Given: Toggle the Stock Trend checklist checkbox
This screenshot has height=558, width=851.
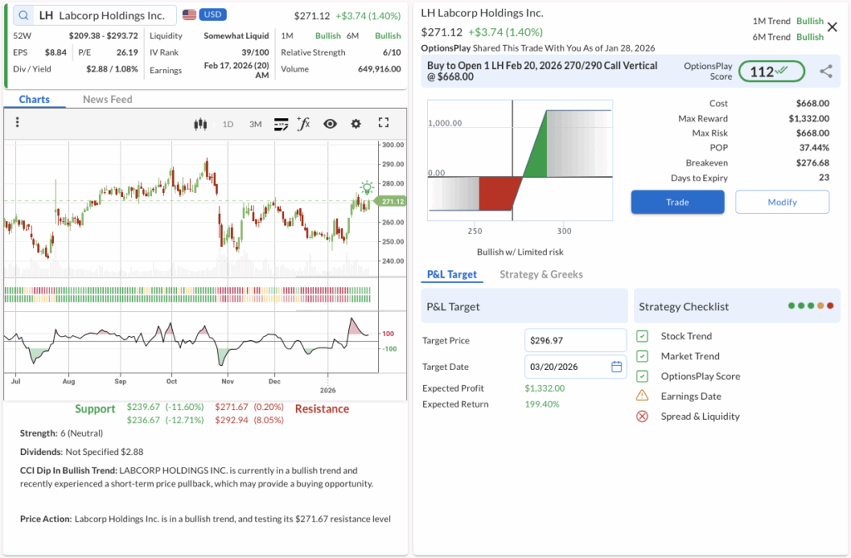Looking at the screenshot, I should [x=642, y=336].
